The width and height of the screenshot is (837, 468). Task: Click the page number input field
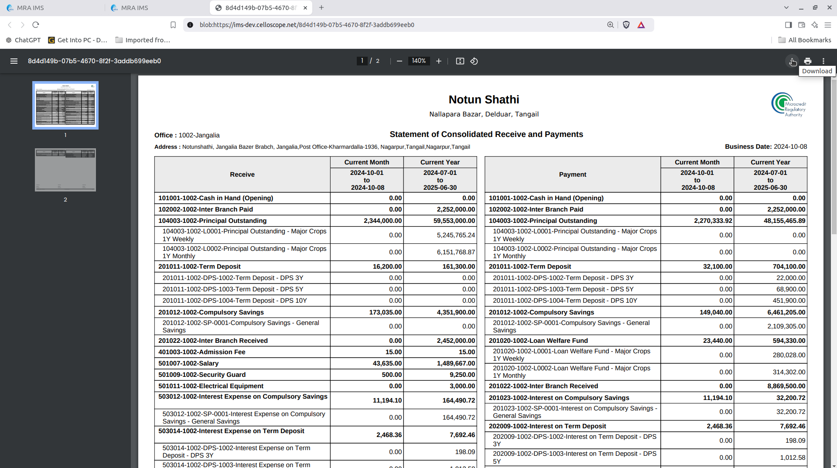point(362,61)
